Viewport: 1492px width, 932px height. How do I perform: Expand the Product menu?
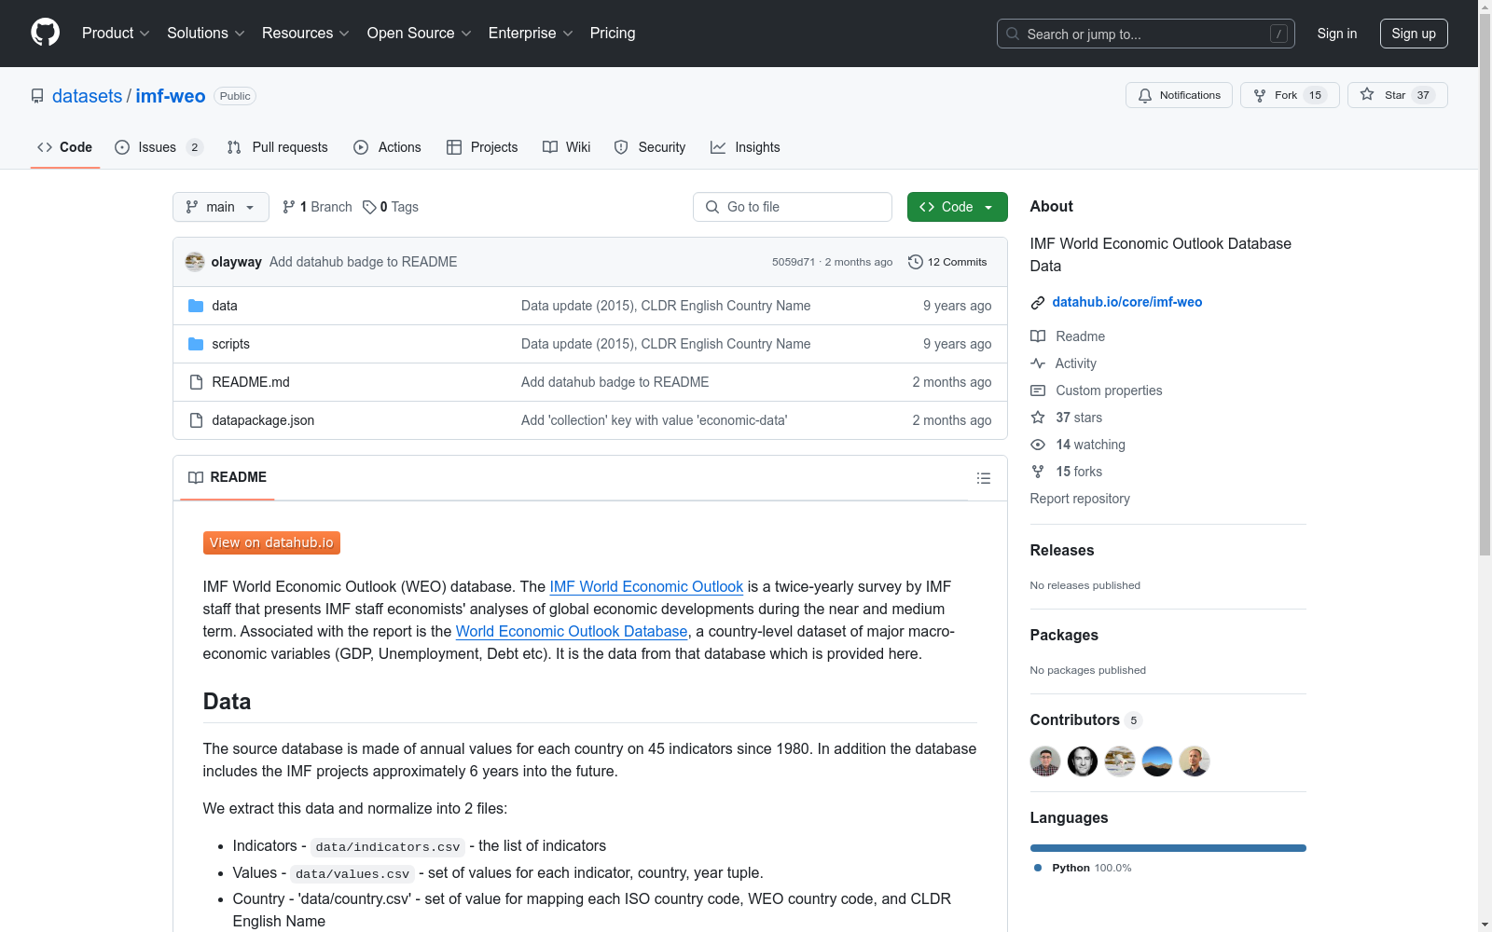(116, 33)
